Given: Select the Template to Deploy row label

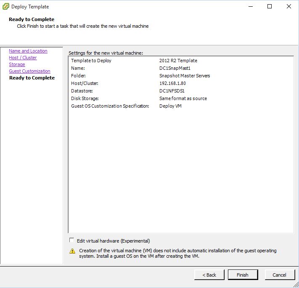Looking at the screenshot, I should [x=91, y=61].
